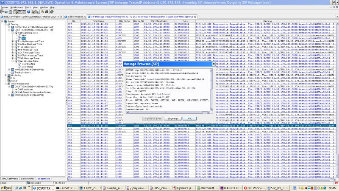Expand the SIGTRAN Message Trace node
339x191 pixels.
coord(12,55)
